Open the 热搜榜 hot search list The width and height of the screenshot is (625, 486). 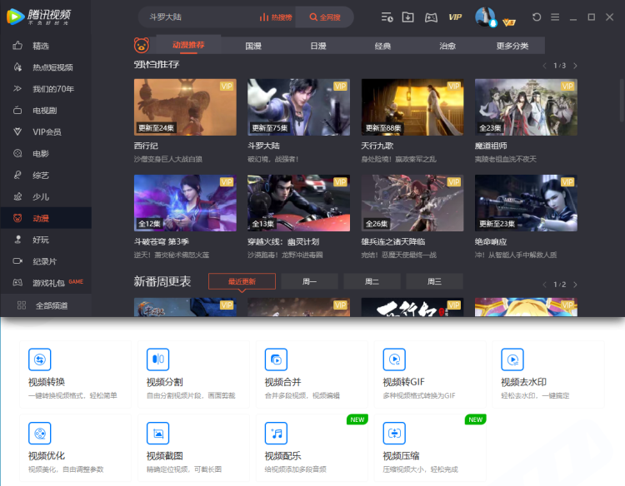click(276, 17)
